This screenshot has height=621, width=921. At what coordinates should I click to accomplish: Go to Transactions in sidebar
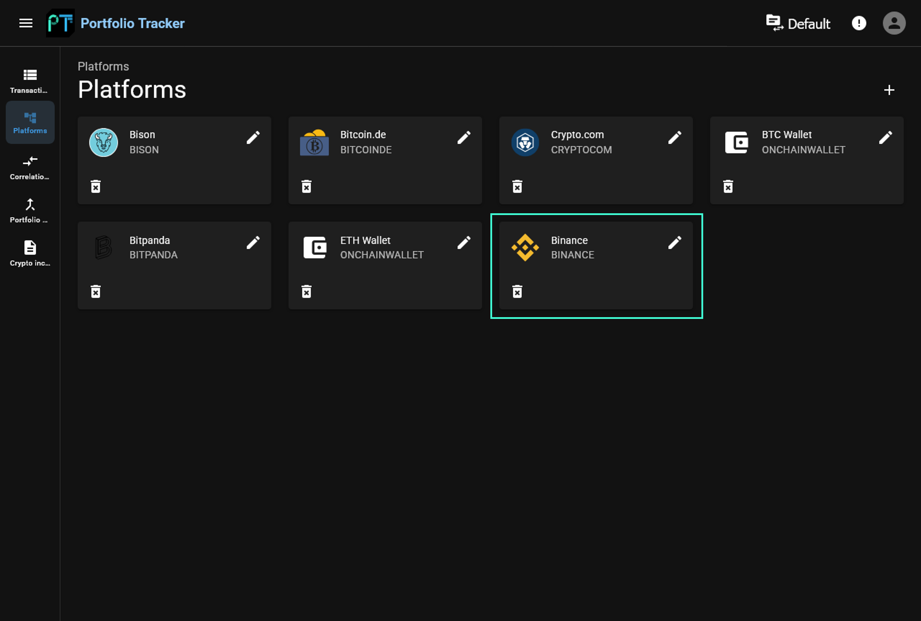point(30,81)
